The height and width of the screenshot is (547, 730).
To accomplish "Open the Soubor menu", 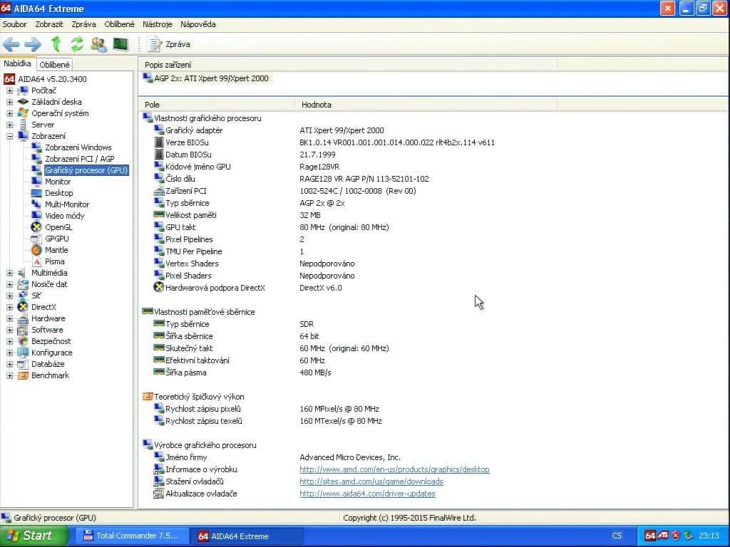I will [x=14, y=24].
